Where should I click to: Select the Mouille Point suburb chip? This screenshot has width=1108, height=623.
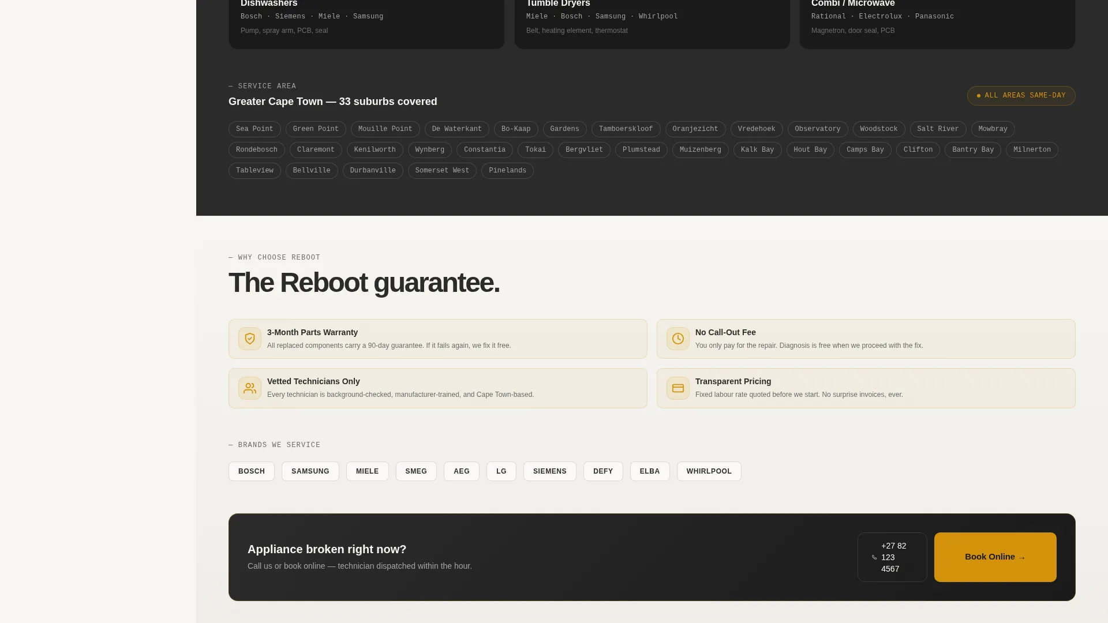[x=385, y=129]
